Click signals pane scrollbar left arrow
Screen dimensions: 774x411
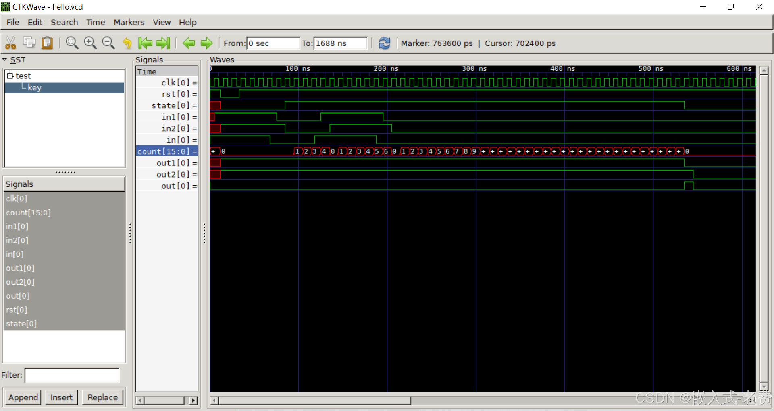pyautogui.click(x=140, y=400)
